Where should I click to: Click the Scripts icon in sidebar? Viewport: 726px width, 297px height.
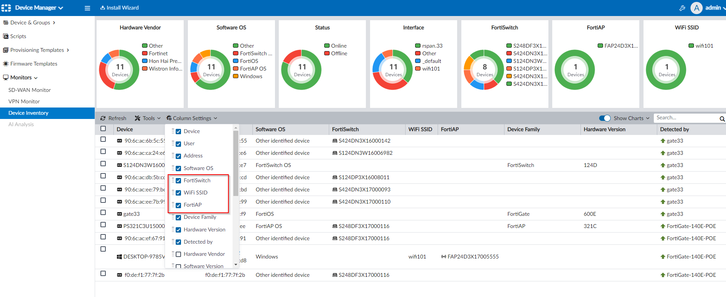pos(6,36)
